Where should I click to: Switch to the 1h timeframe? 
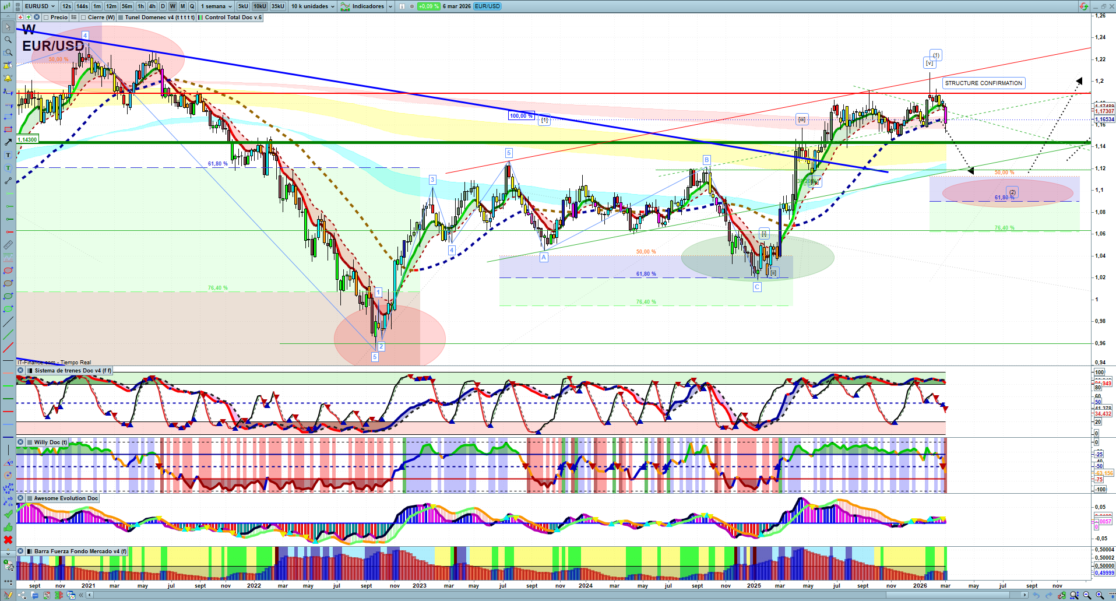tap(140, 6)
